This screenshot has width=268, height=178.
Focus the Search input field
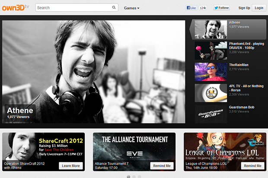pos(77,7)
